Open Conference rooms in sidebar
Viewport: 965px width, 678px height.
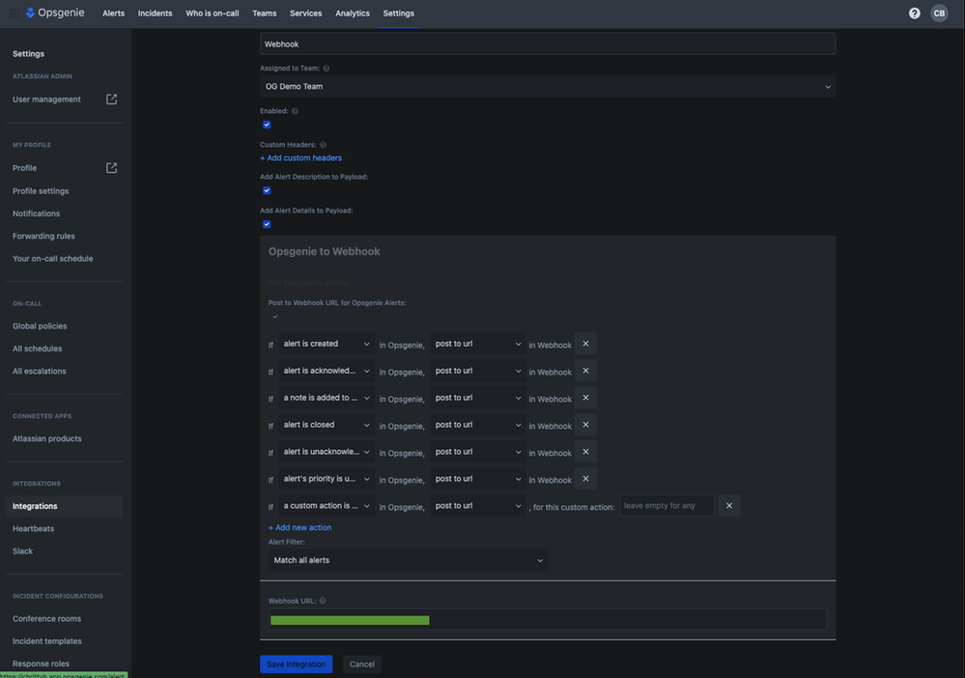click(46, 619)
